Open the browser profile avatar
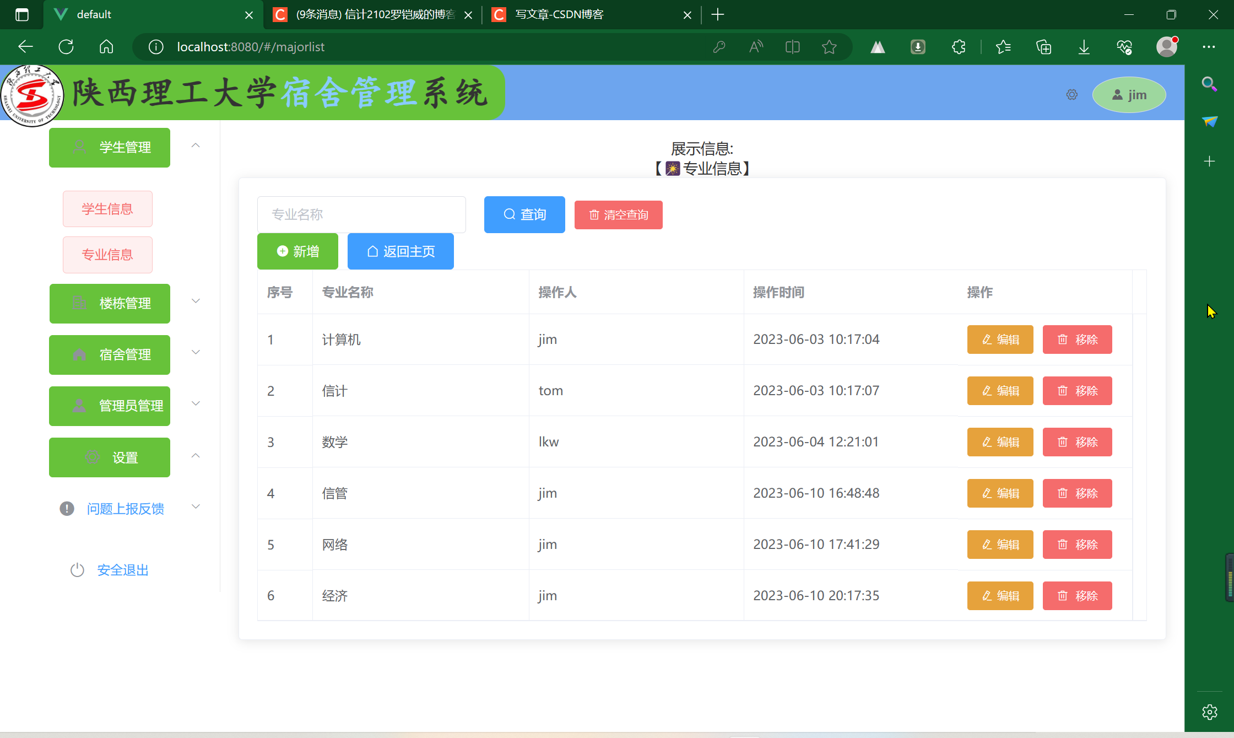The width and height of the screenshot is (1234, 738). (1167, 47)
